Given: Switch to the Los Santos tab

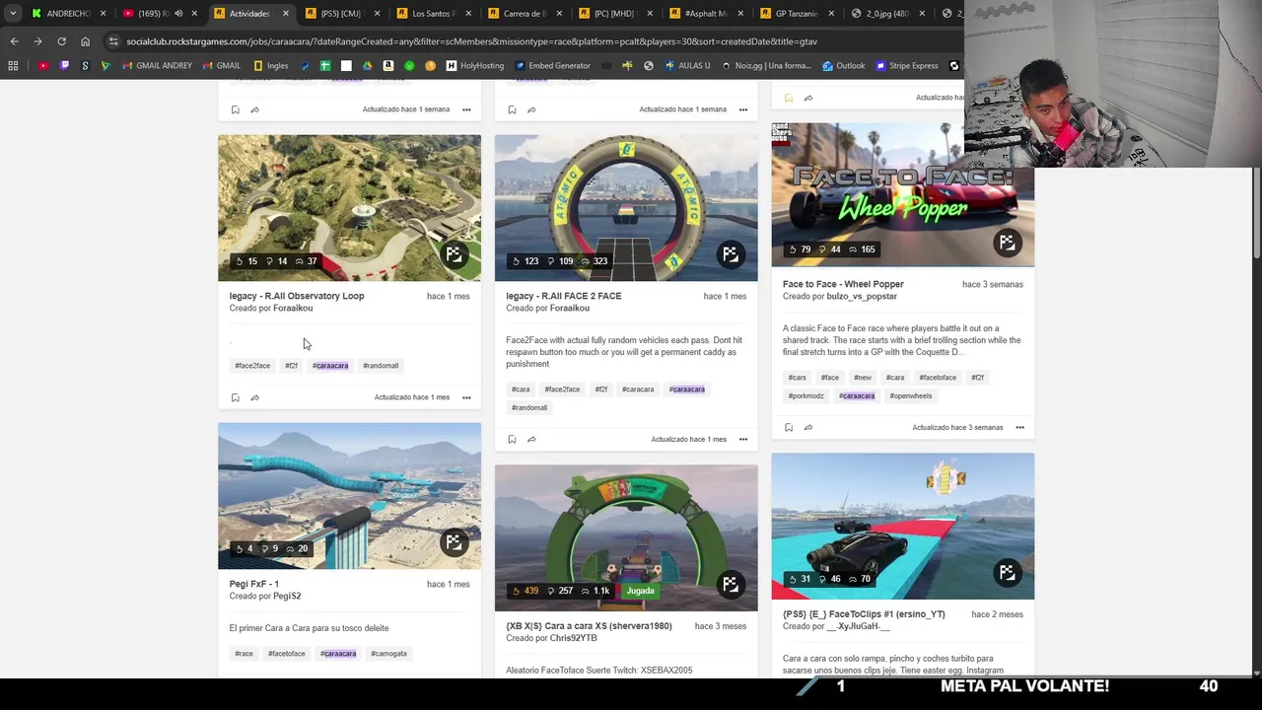Looking at the screenshot, I should (x=432, y=14).
